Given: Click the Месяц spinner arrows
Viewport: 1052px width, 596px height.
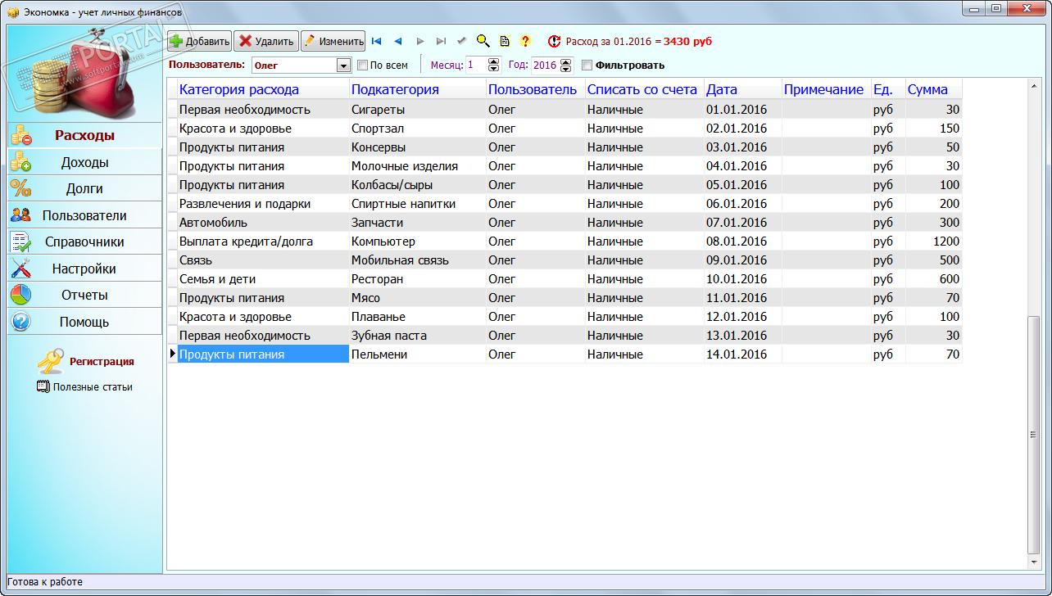Looking at the screenshot, I should coord(493,65).
